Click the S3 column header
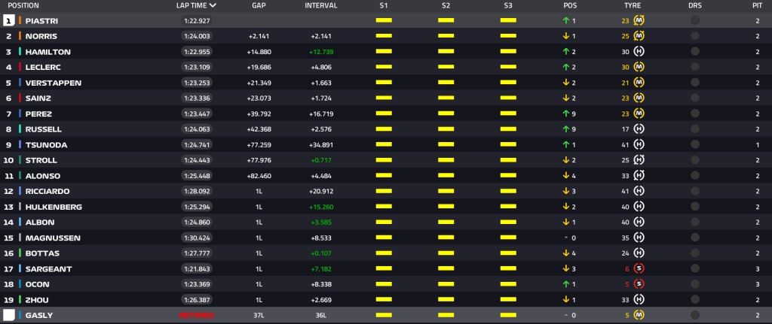The height and width of the screenshot is (324, 772). 508,6
